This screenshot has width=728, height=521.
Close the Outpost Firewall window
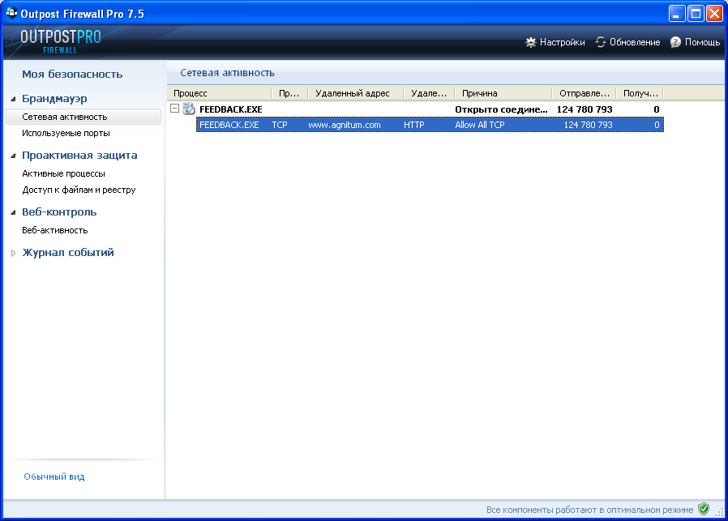point(714,14)
